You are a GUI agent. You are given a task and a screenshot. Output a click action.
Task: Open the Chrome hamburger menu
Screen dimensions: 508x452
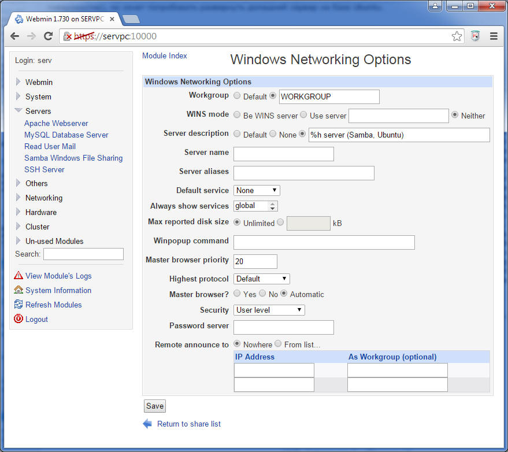pyautogui.click(x=494, y=36)
